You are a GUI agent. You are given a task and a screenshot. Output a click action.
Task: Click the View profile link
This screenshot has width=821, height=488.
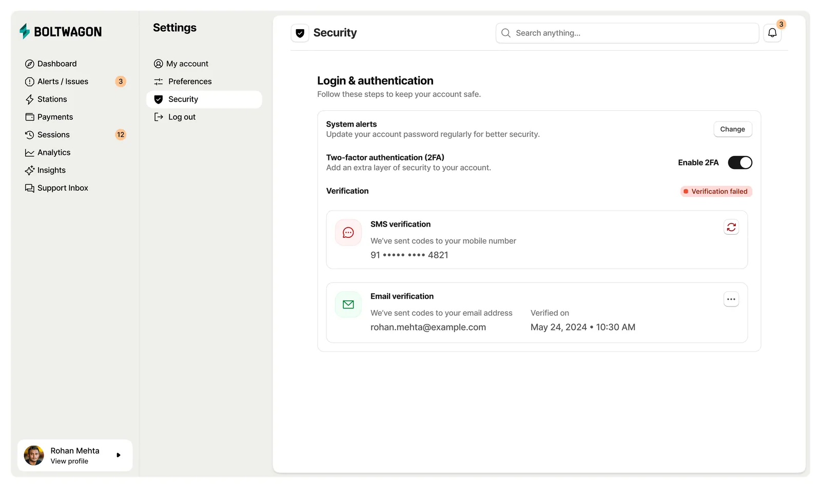tap(69, 461)
